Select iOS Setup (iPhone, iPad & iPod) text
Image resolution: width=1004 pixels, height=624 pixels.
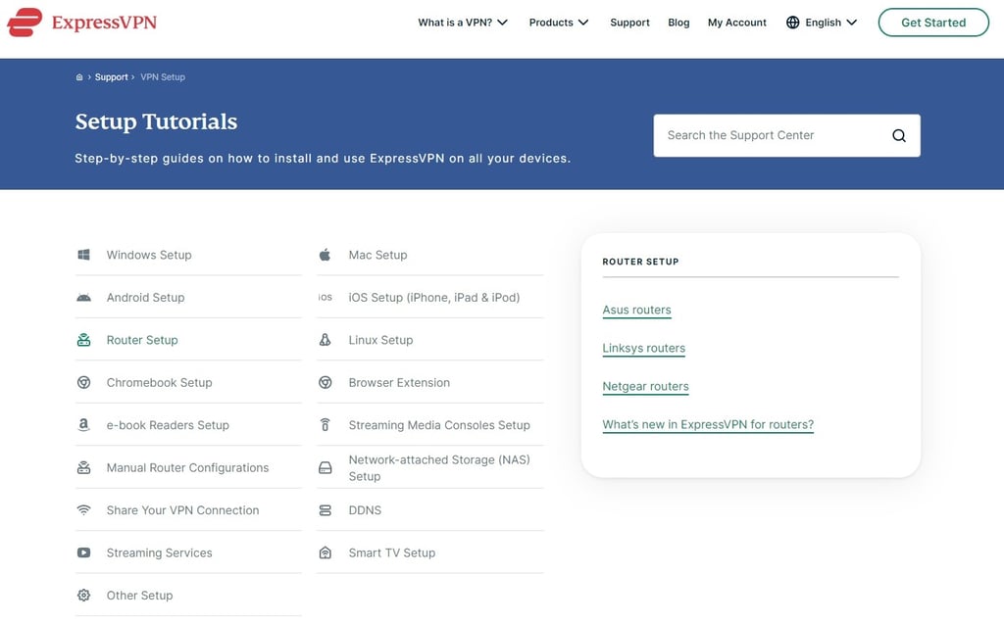click(x=434, y=298)
